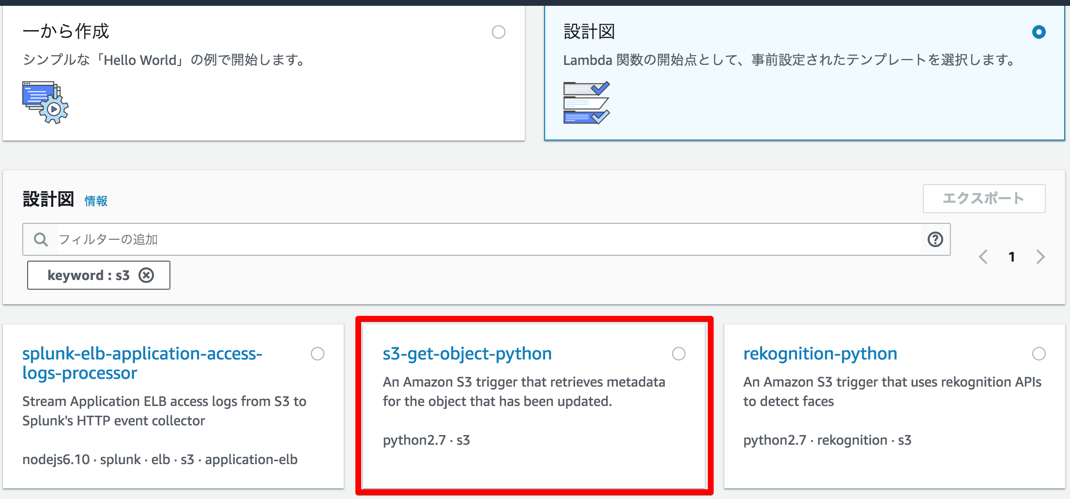
Task: Click python2.7 · rekognition · s3 tags
Action: pos(827,440)
